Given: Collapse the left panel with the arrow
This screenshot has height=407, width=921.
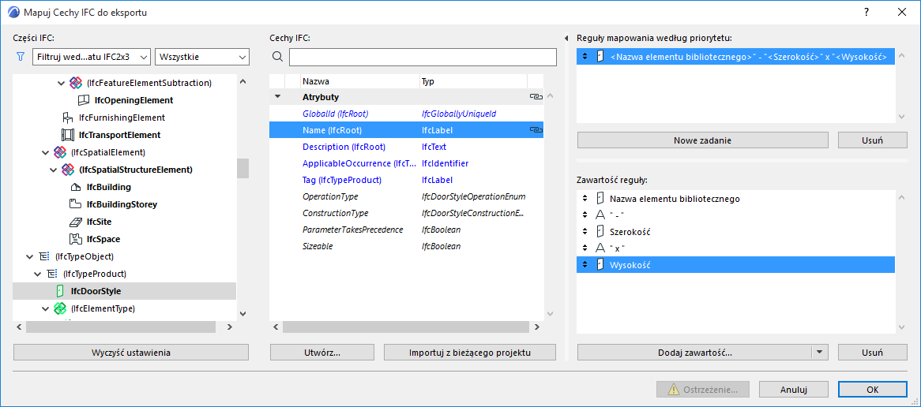Looking at the screenshot, I should pos(566,39).
